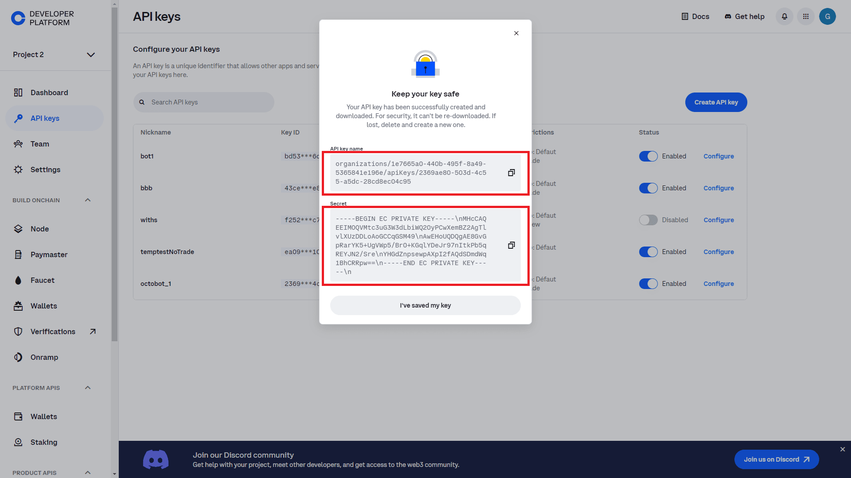This screenshot has height=478, width=851.
Task: Click the octobot_1 nickname cell
Action: click(156, 284)
